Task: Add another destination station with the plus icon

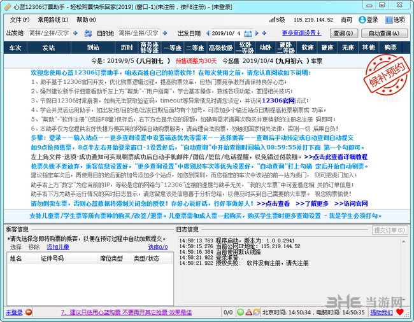Action: [165, 33]
